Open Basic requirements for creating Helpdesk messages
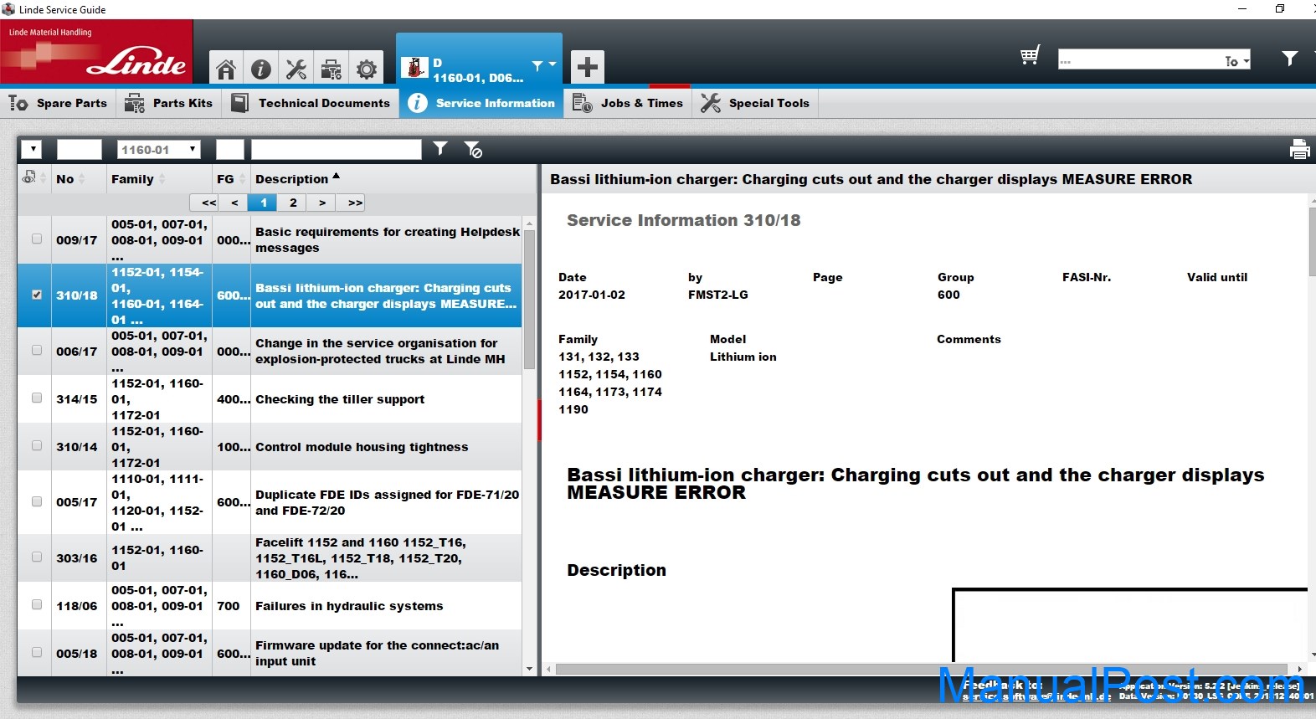Viewport: 1316px width, 719px height. tap(270, 240)
